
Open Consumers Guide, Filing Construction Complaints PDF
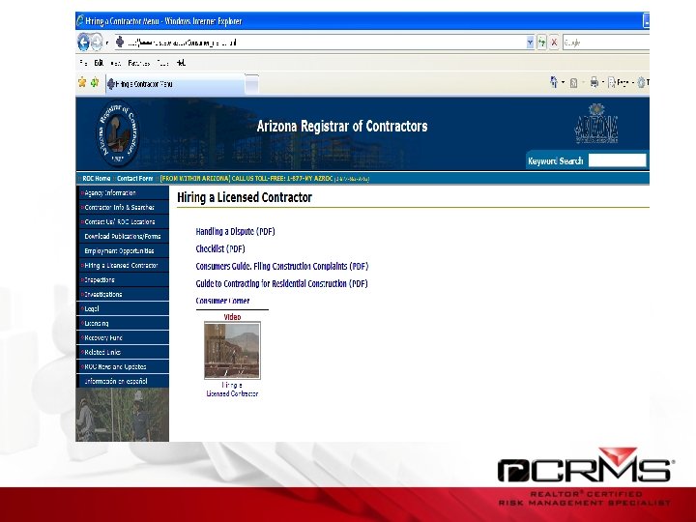click(282, 267)
